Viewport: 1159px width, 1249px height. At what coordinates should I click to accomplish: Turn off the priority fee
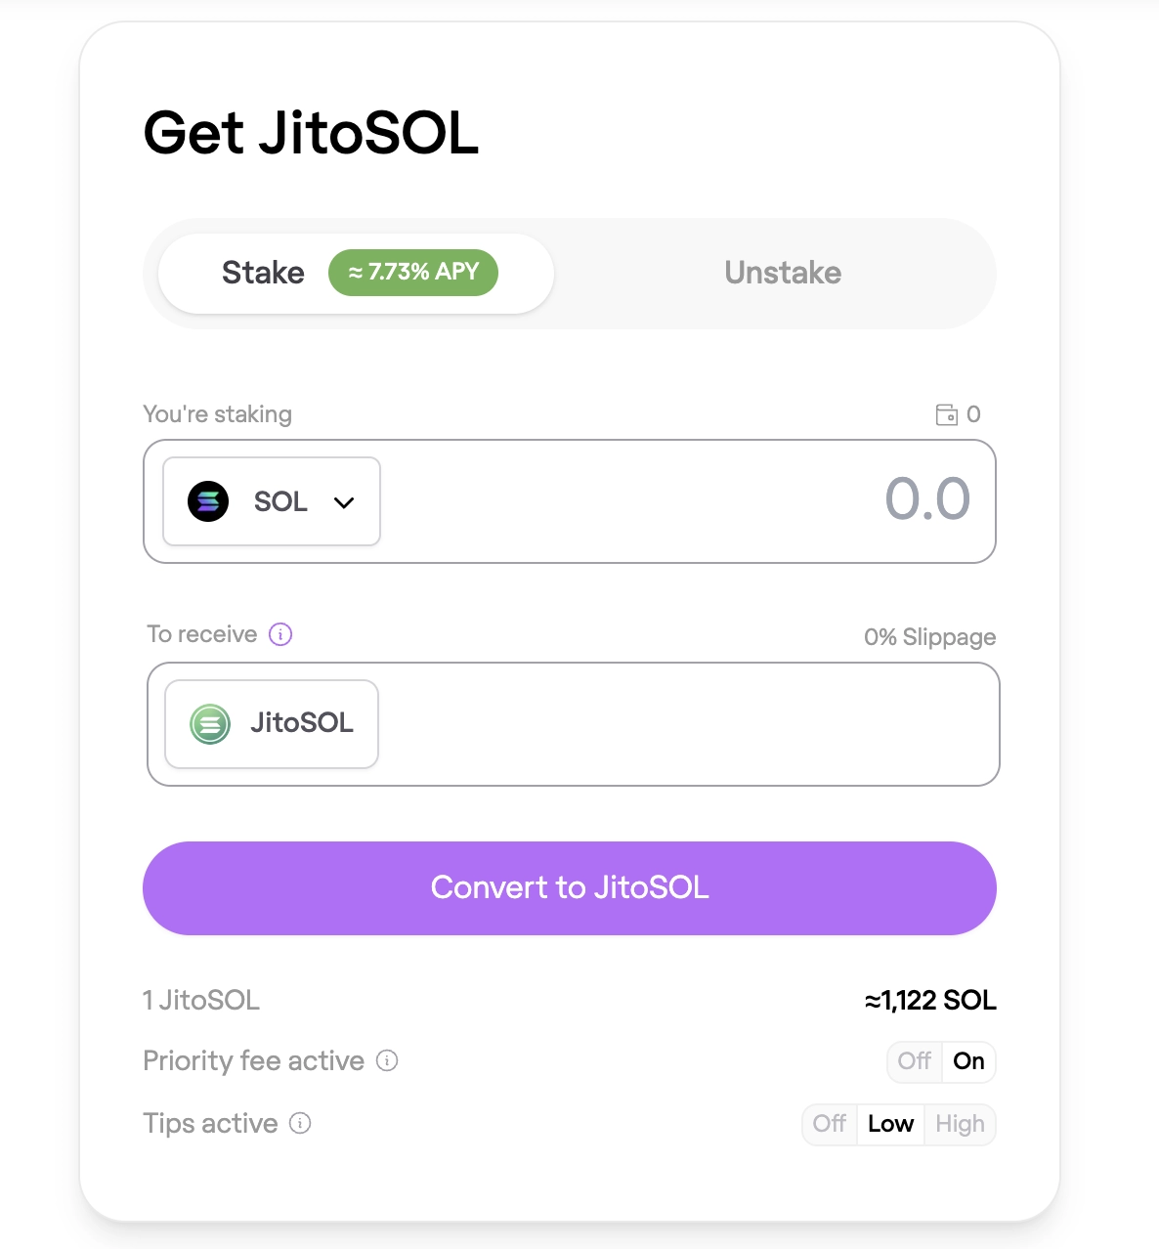pos(914,1061)
